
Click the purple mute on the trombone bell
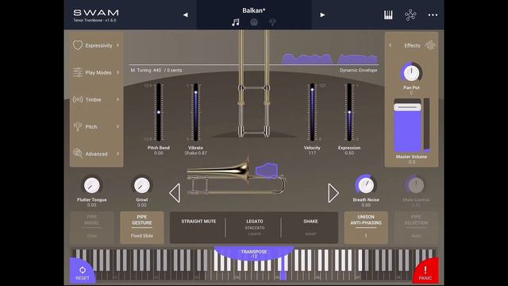click(x=267, y=171)
